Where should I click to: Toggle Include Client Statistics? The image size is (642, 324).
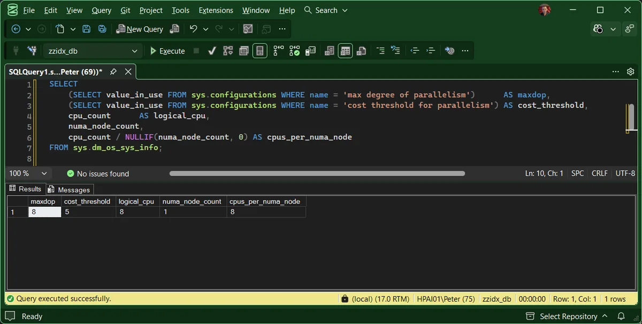point(310,51)
